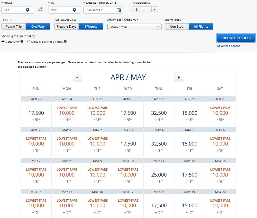Image resolution: width=257 pixels, height=218 pixels.
Task: Select the Delta Only radio button
Action: (3, 42)
